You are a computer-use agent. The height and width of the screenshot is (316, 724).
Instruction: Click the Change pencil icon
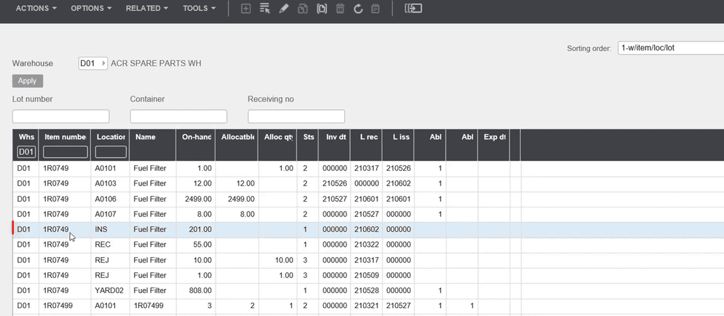(x=284, y=8)
